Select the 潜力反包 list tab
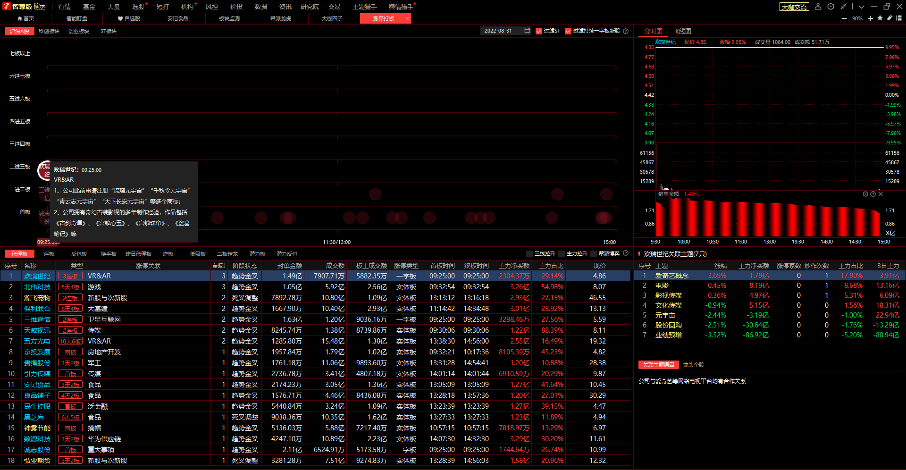This screenshot has height=470, width=906. pyautogui.click(x=287, y=254)
